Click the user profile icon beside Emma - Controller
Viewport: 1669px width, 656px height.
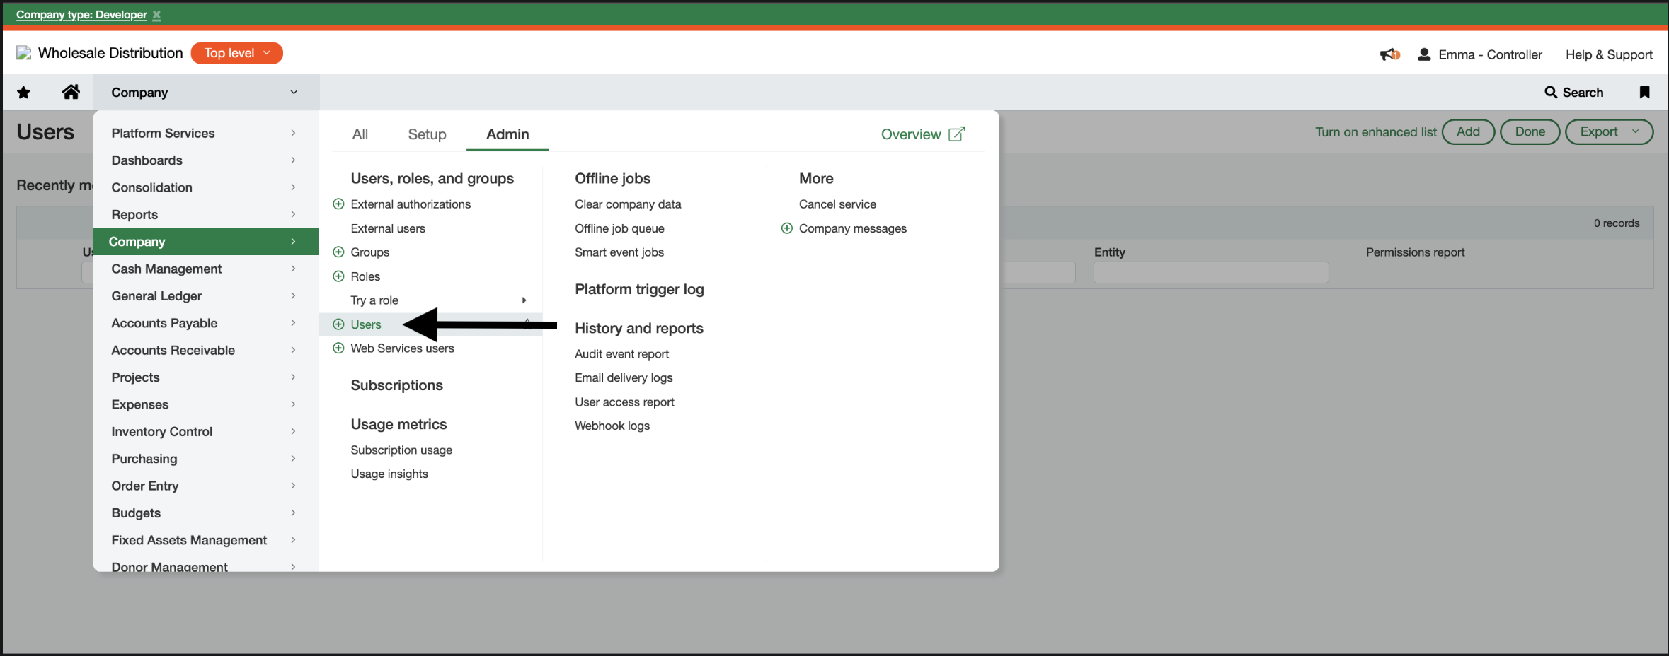pos(1423,54)
